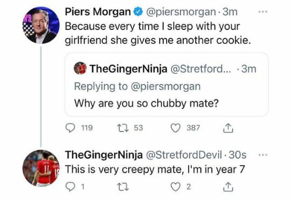Open more options on Piers Morgan's tweet
This screenshot has height=200, width=290.
tap(263, 12)
